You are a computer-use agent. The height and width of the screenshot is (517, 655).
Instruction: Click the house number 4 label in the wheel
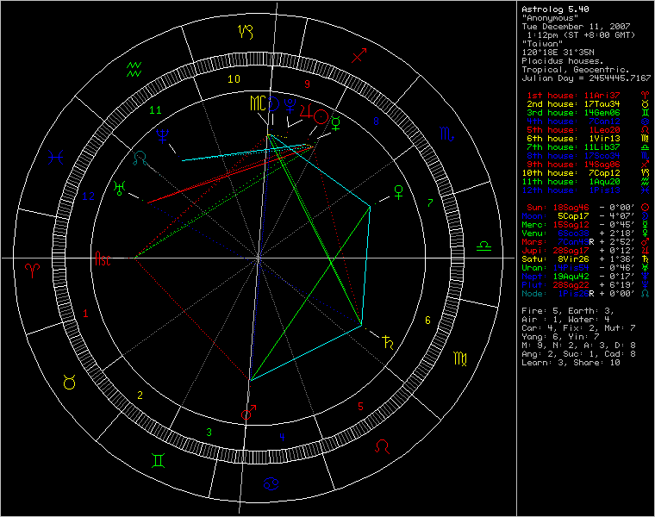(283, 437)
